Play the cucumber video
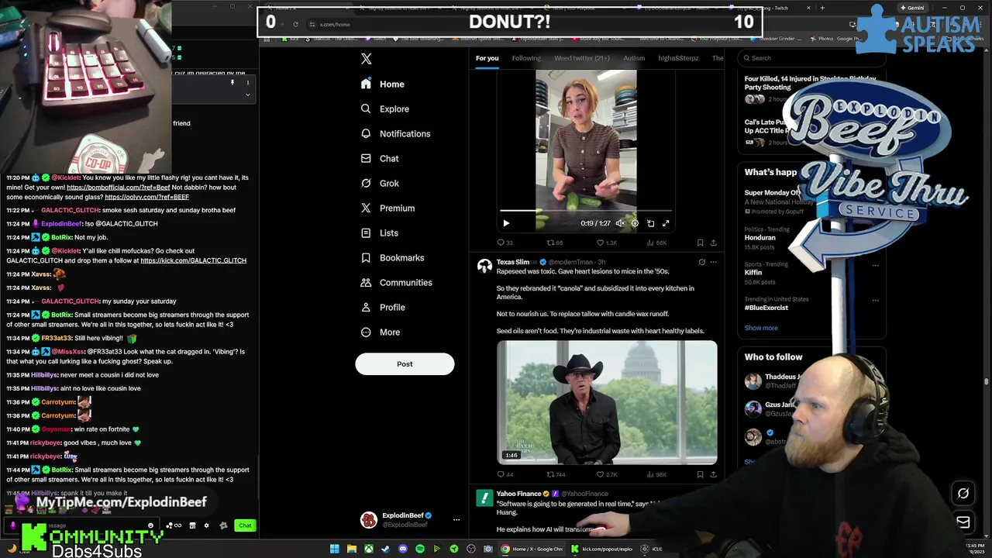992x558 pixels. pyautogui.click(x=506, y=223)
